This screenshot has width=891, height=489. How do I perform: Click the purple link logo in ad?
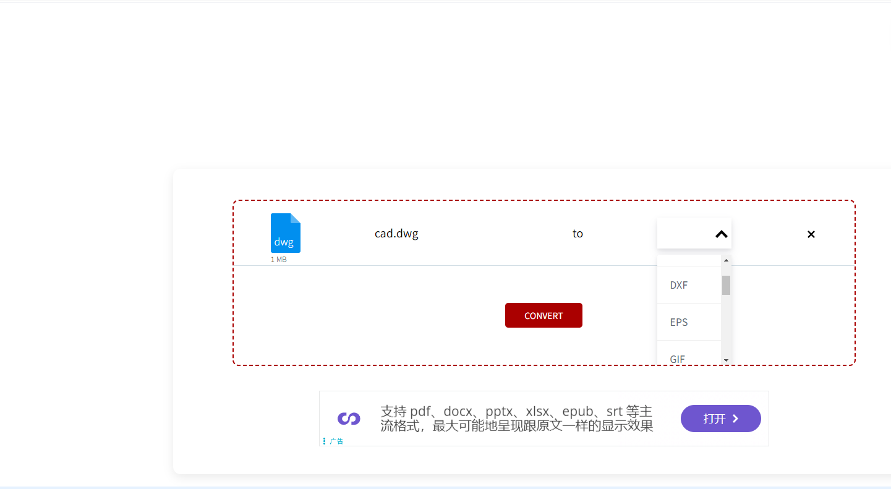click(x=349, y=419)
